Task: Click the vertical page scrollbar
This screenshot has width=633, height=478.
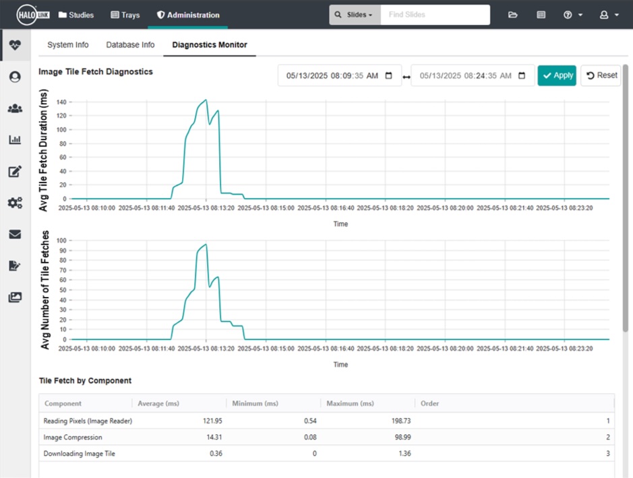Action: [x=626, y=197]
